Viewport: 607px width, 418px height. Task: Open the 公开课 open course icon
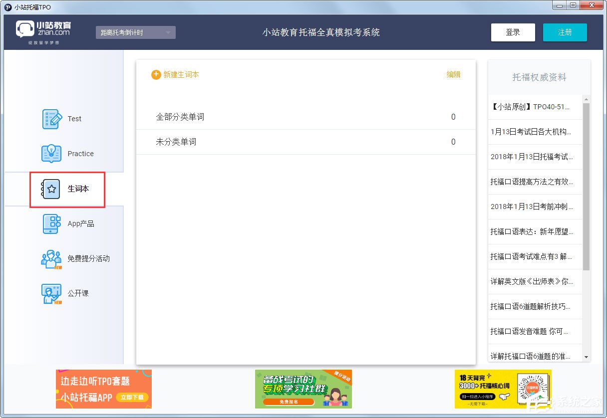pos(50,293)
